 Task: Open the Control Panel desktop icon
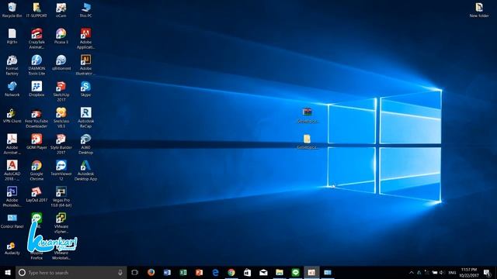point(12,220)
